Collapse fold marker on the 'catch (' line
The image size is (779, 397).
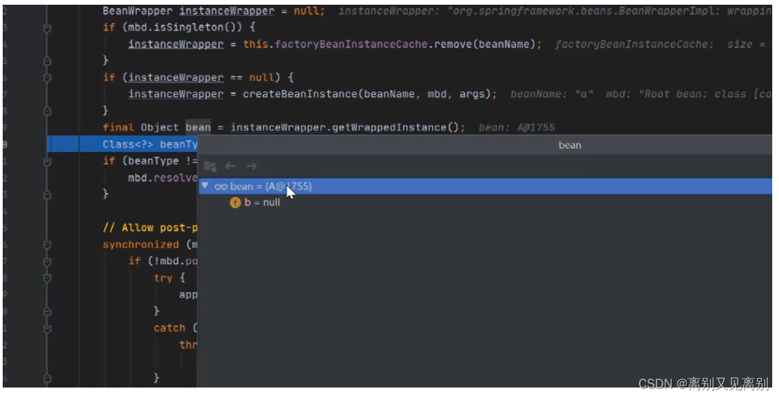point(47,329)
